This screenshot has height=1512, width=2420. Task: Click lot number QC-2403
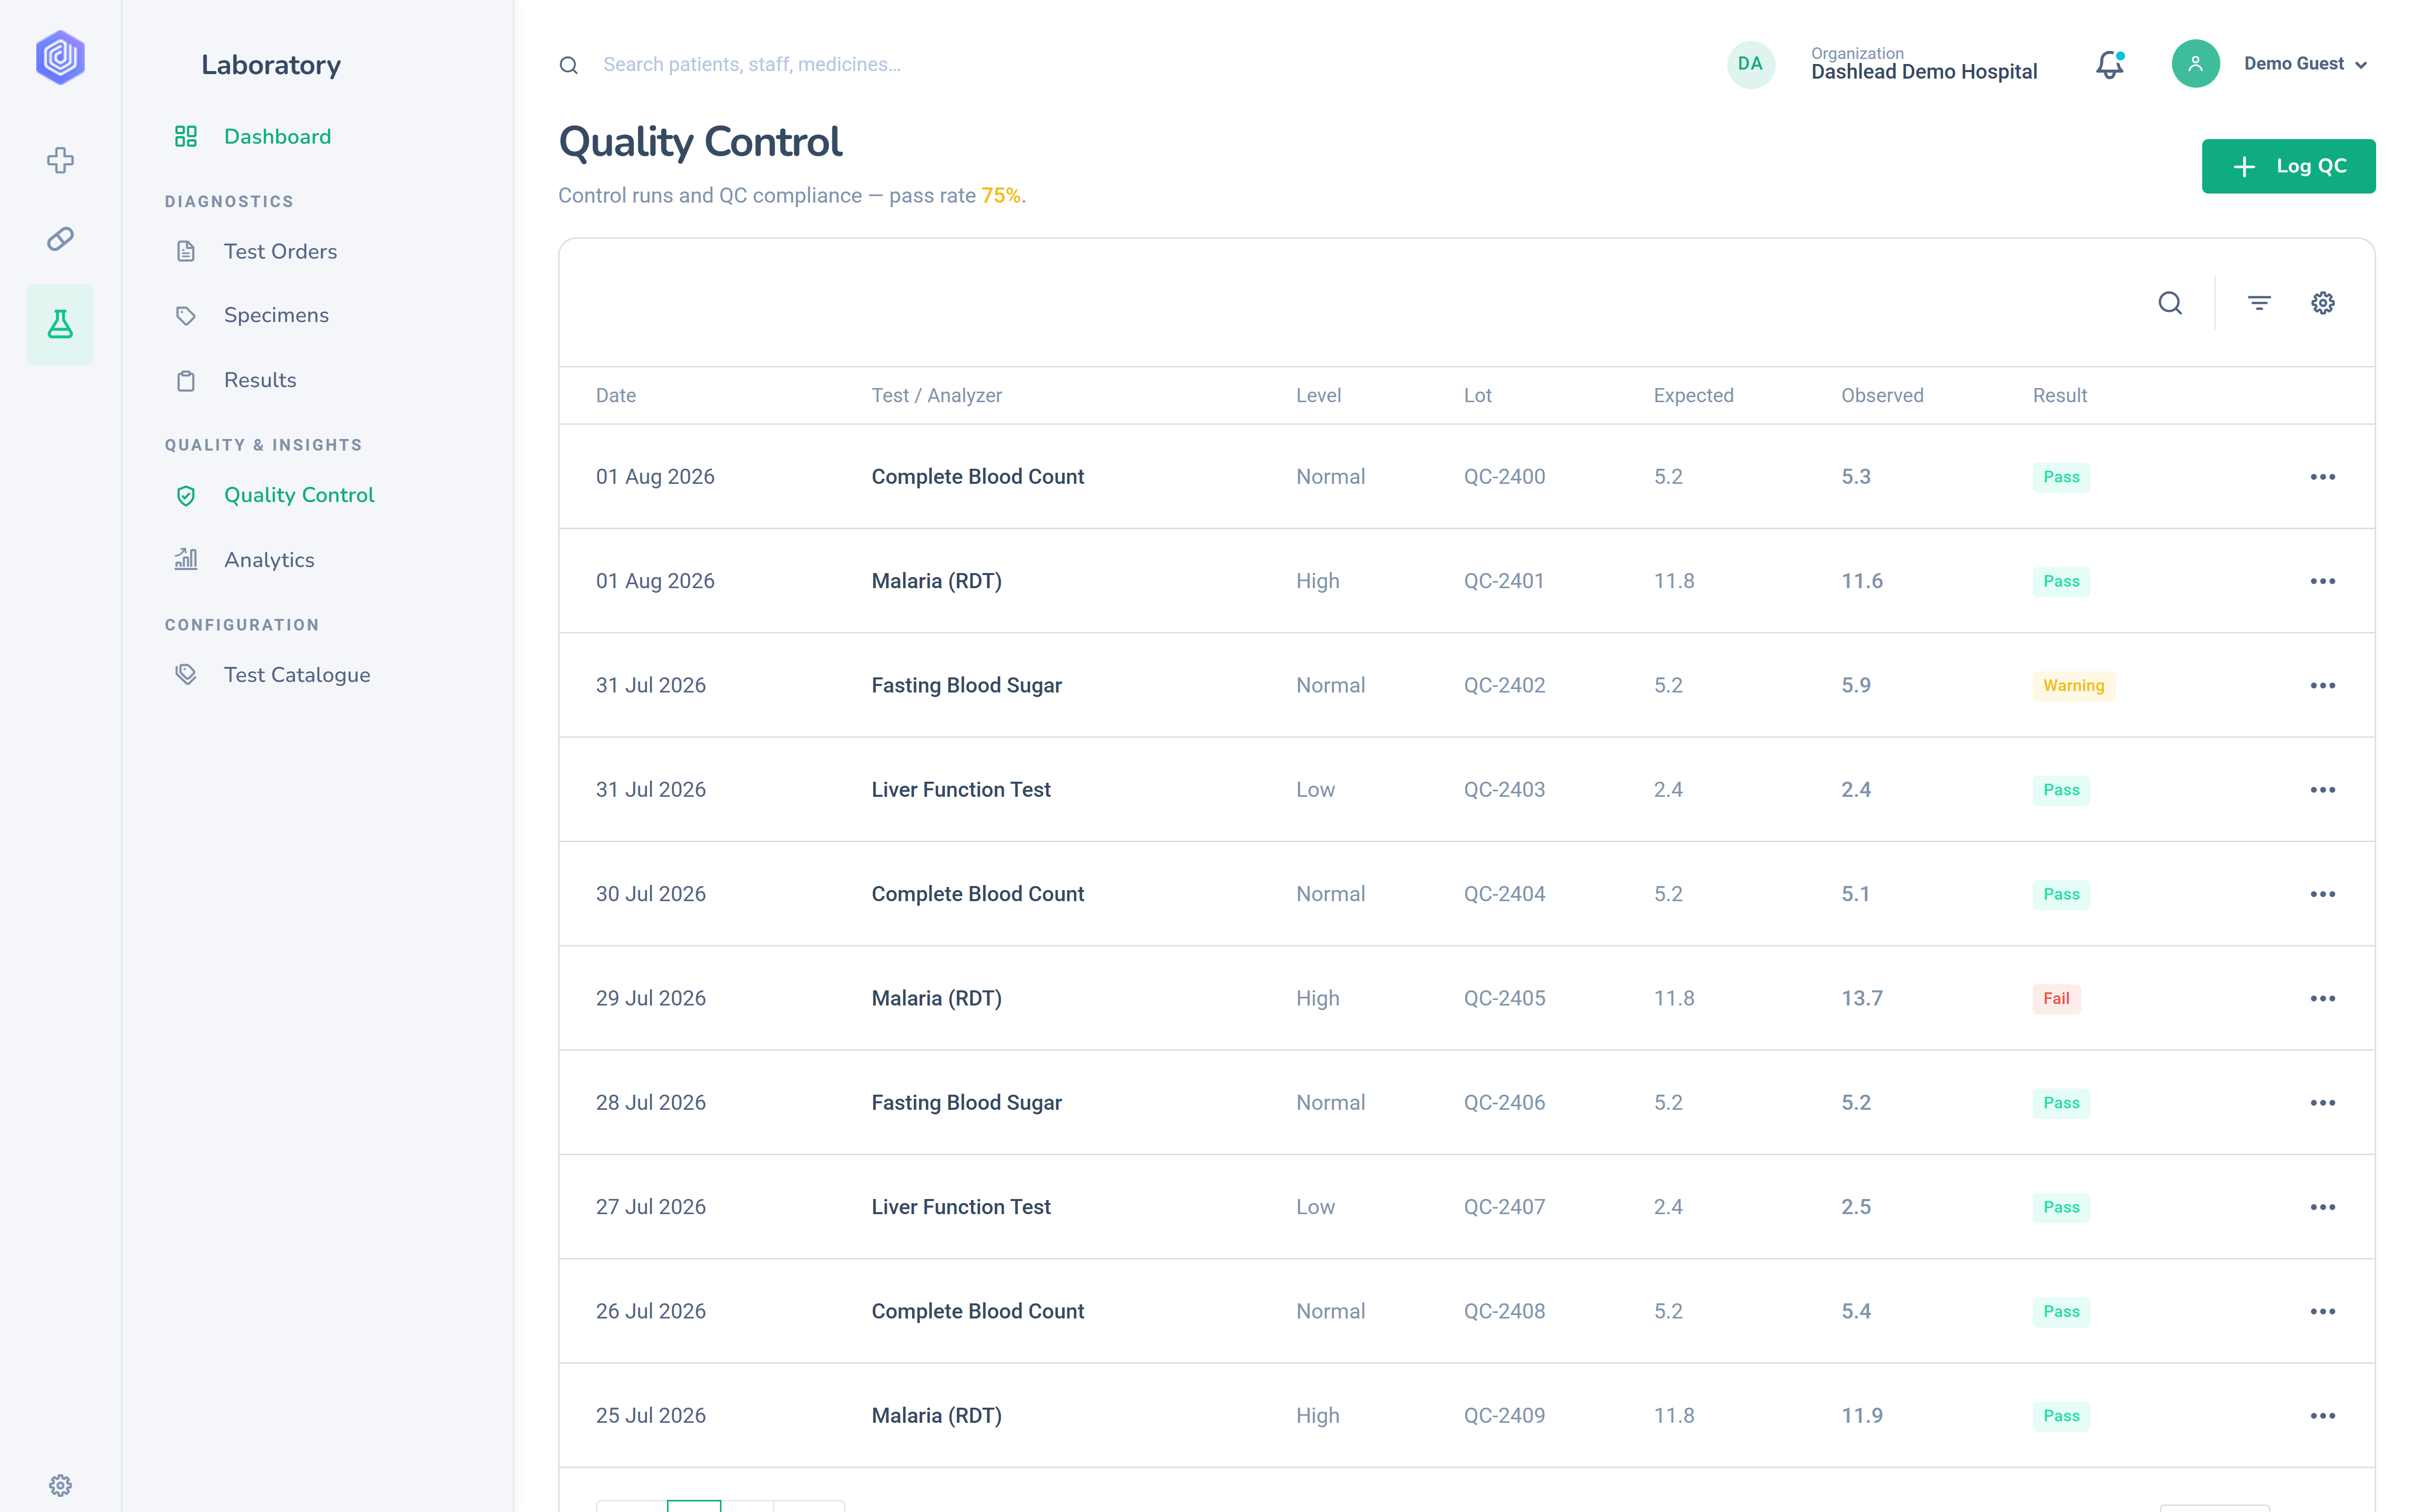[1504, 790]
